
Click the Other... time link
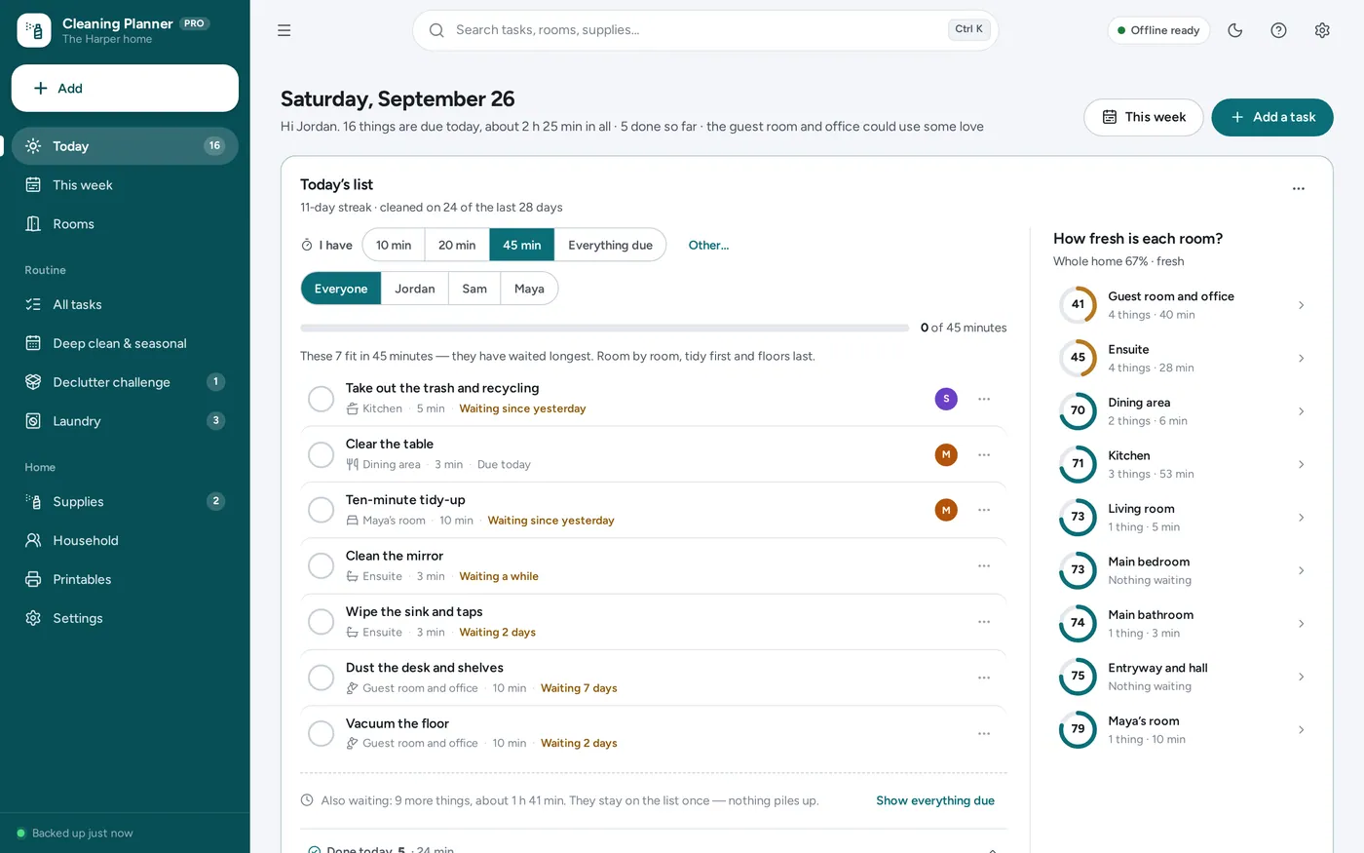(x=708, y=245)
